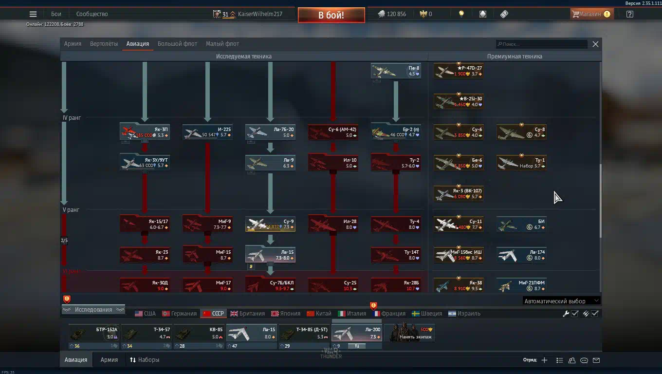Click the Поиск search field
The height and width of the screenshot is (374, 662).
[x=541, y=44]
